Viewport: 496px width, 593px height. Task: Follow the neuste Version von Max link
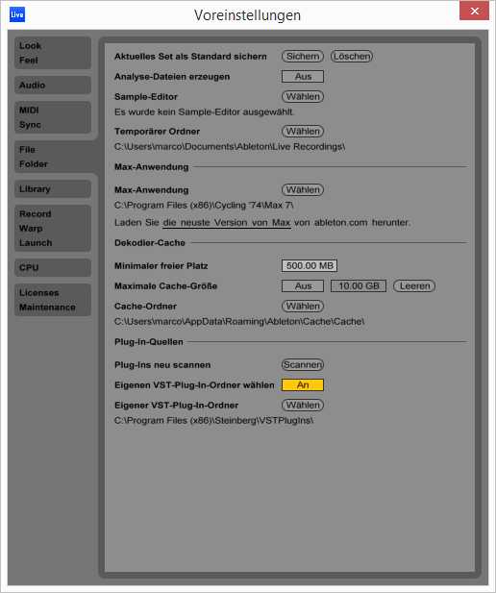[x=227, y=222]
